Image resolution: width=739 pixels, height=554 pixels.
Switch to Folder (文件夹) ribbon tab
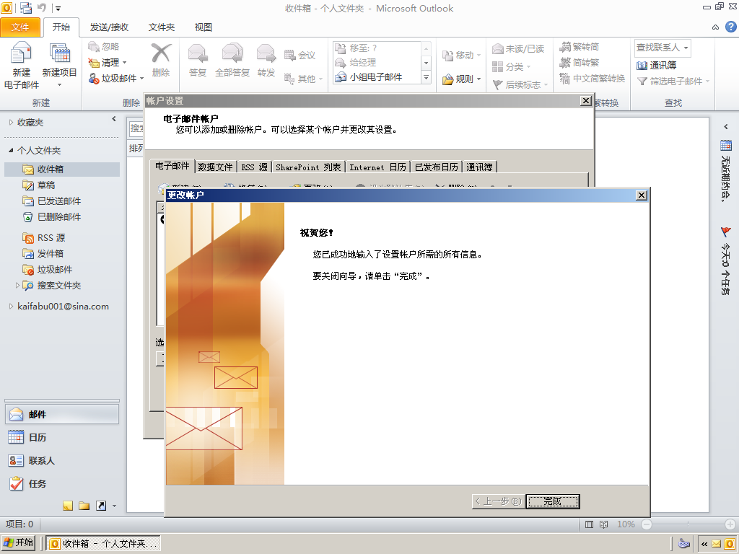coord(162,27)
